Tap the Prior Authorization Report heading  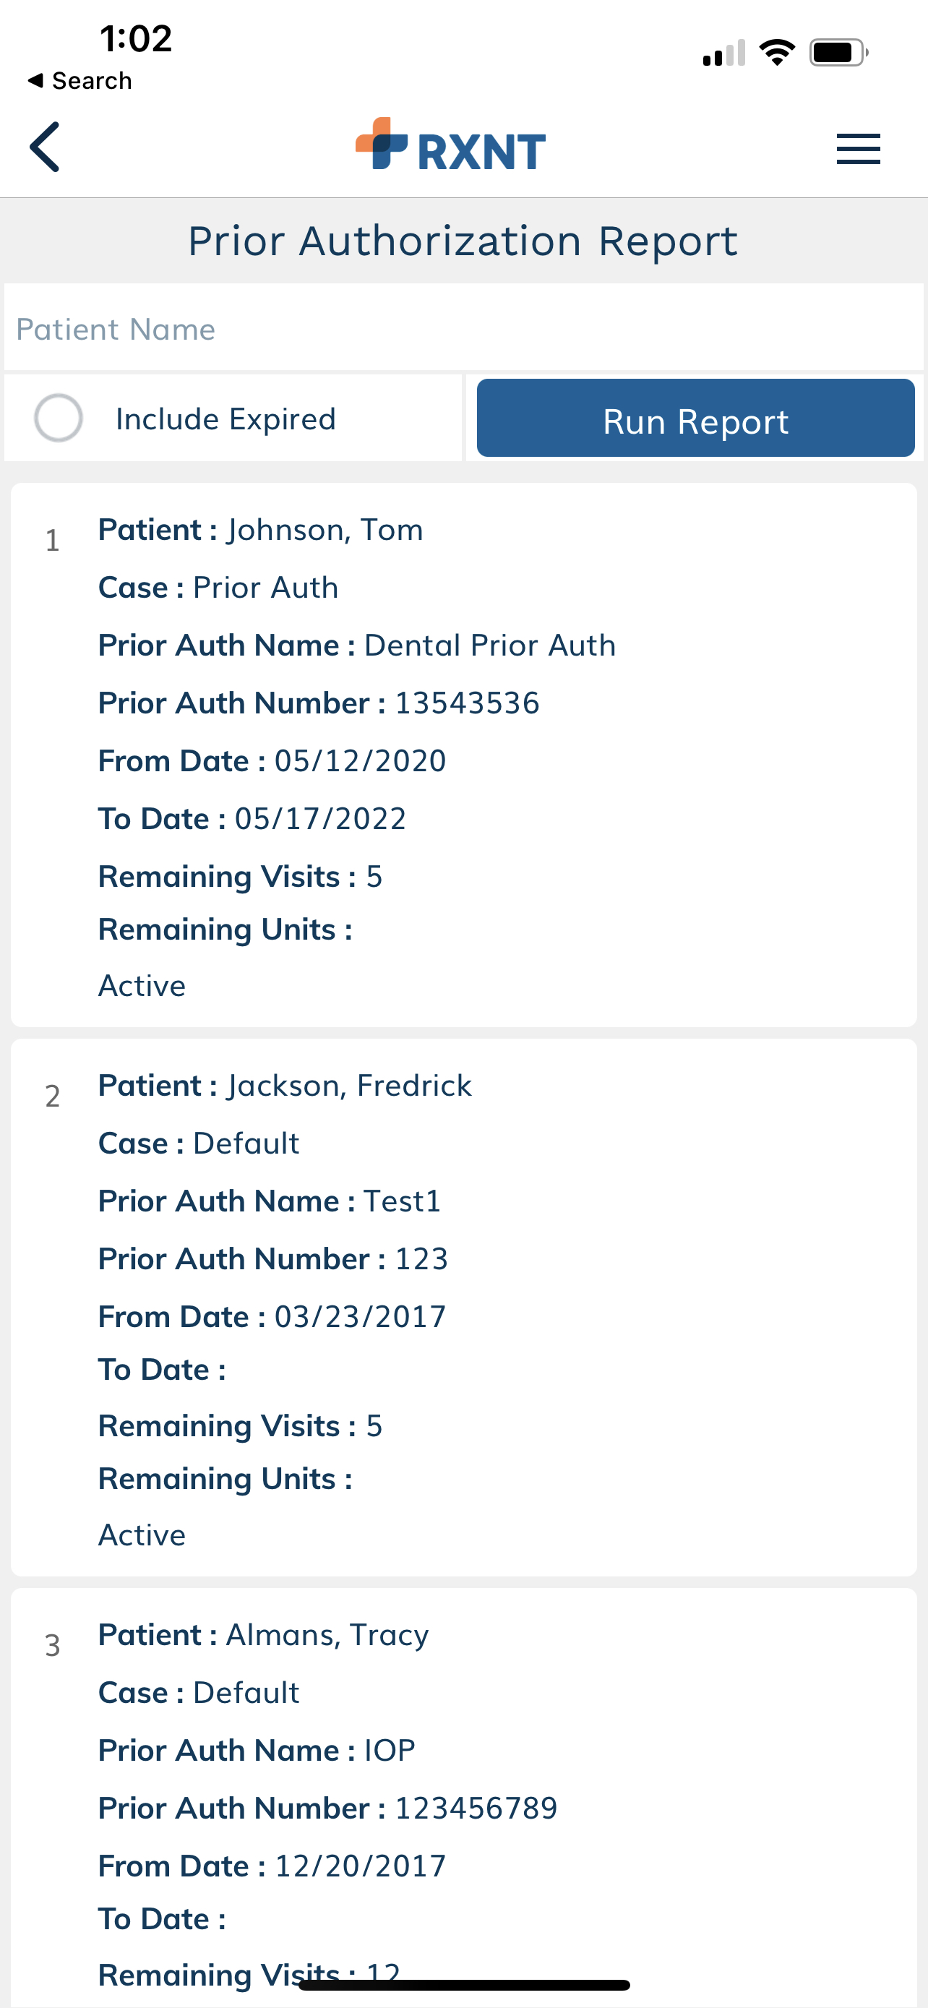(463, 241)
